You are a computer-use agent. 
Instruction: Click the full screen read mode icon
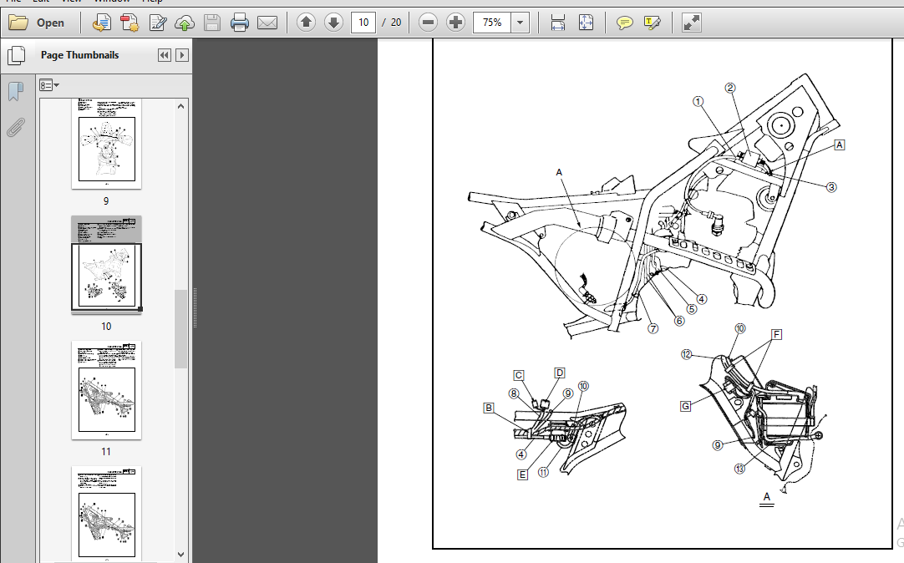tap(691, 23)
